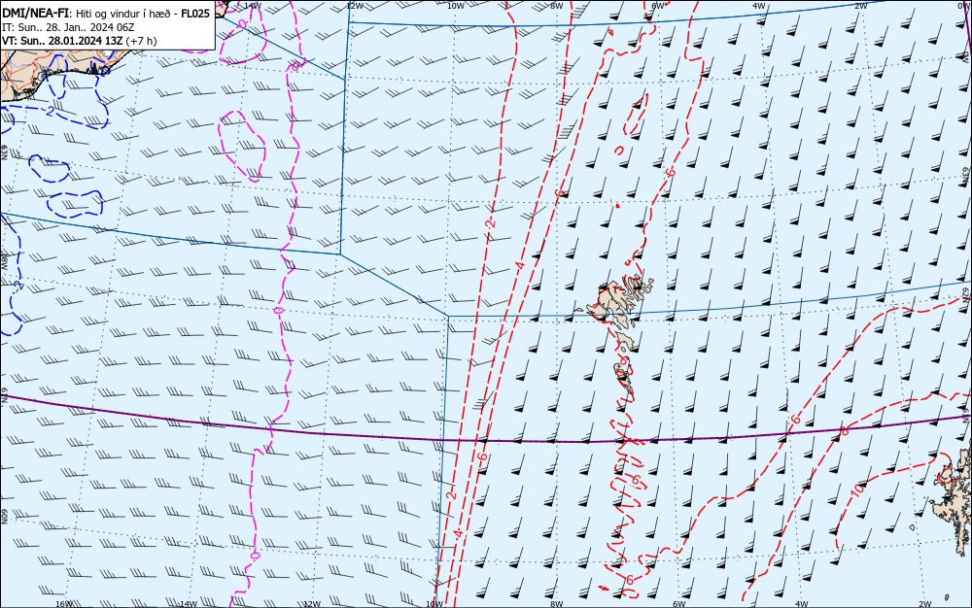Click the 6W label along the bottom edge
The height and width of the screenshot is (608, 972).
coord(678,604)
